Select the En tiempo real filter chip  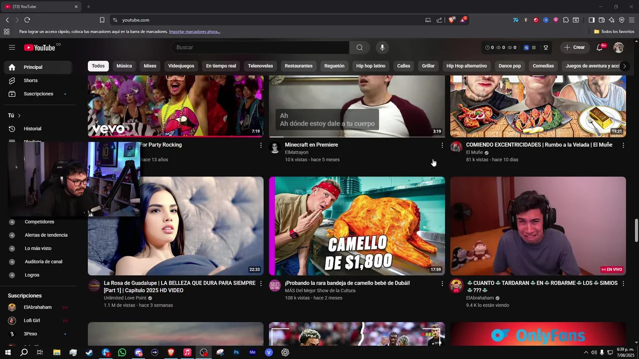tap(221, 66)
